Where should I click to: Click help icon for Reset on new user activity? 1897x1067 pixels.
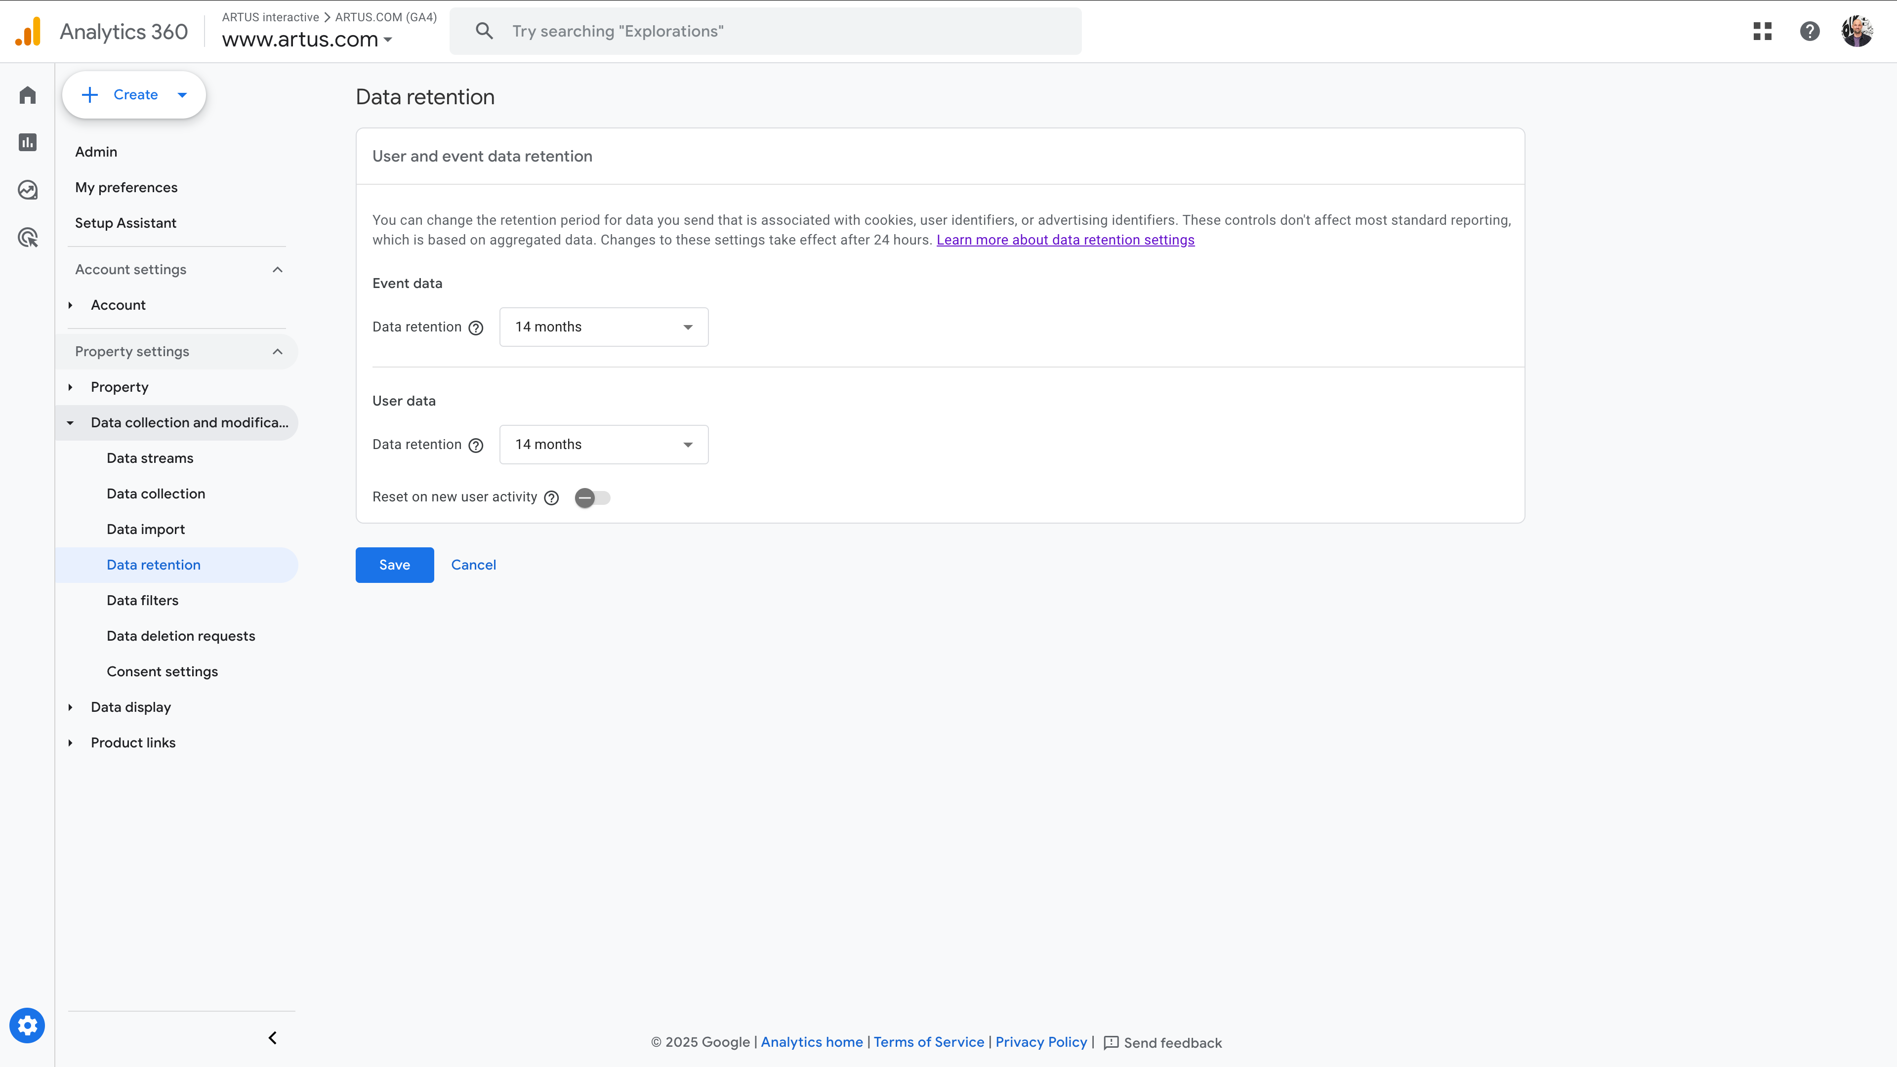point(551,498)
